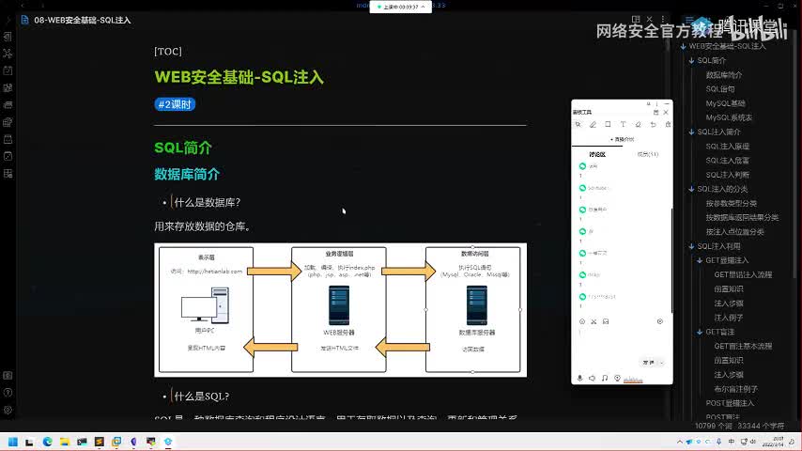Collapse the GET盲注 outline section
This screenshot has width=802, height=451.
coord(700,332)
